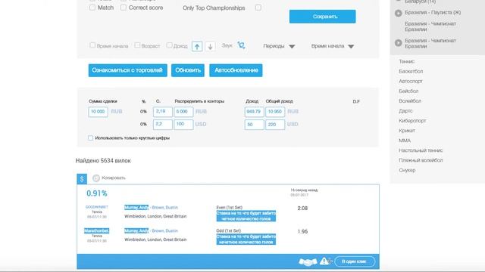Click the Сумма сделки 10 000 input
This screenshot has height=272, width=485.
[x=98, y=112]
